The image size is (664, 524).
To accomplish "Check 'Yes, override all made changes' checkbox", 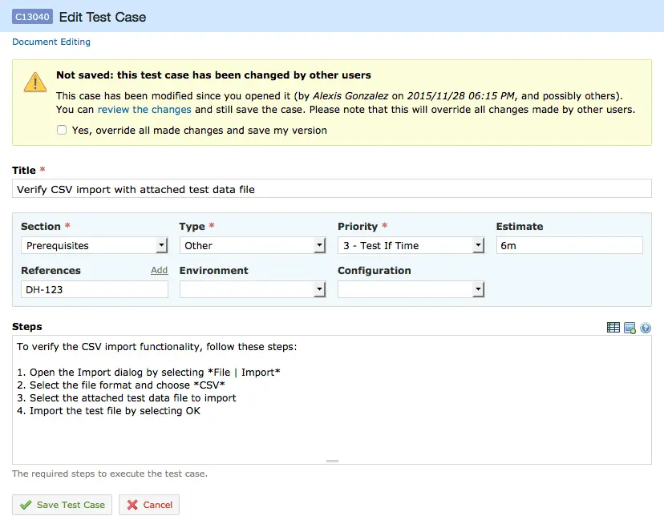I will (62, 130).
